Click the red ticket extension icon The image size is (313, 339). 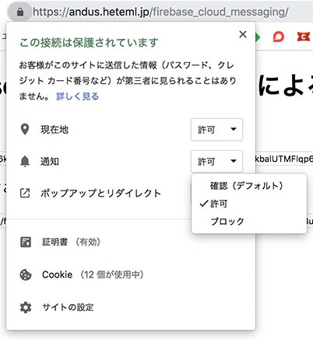pos(304,37)
